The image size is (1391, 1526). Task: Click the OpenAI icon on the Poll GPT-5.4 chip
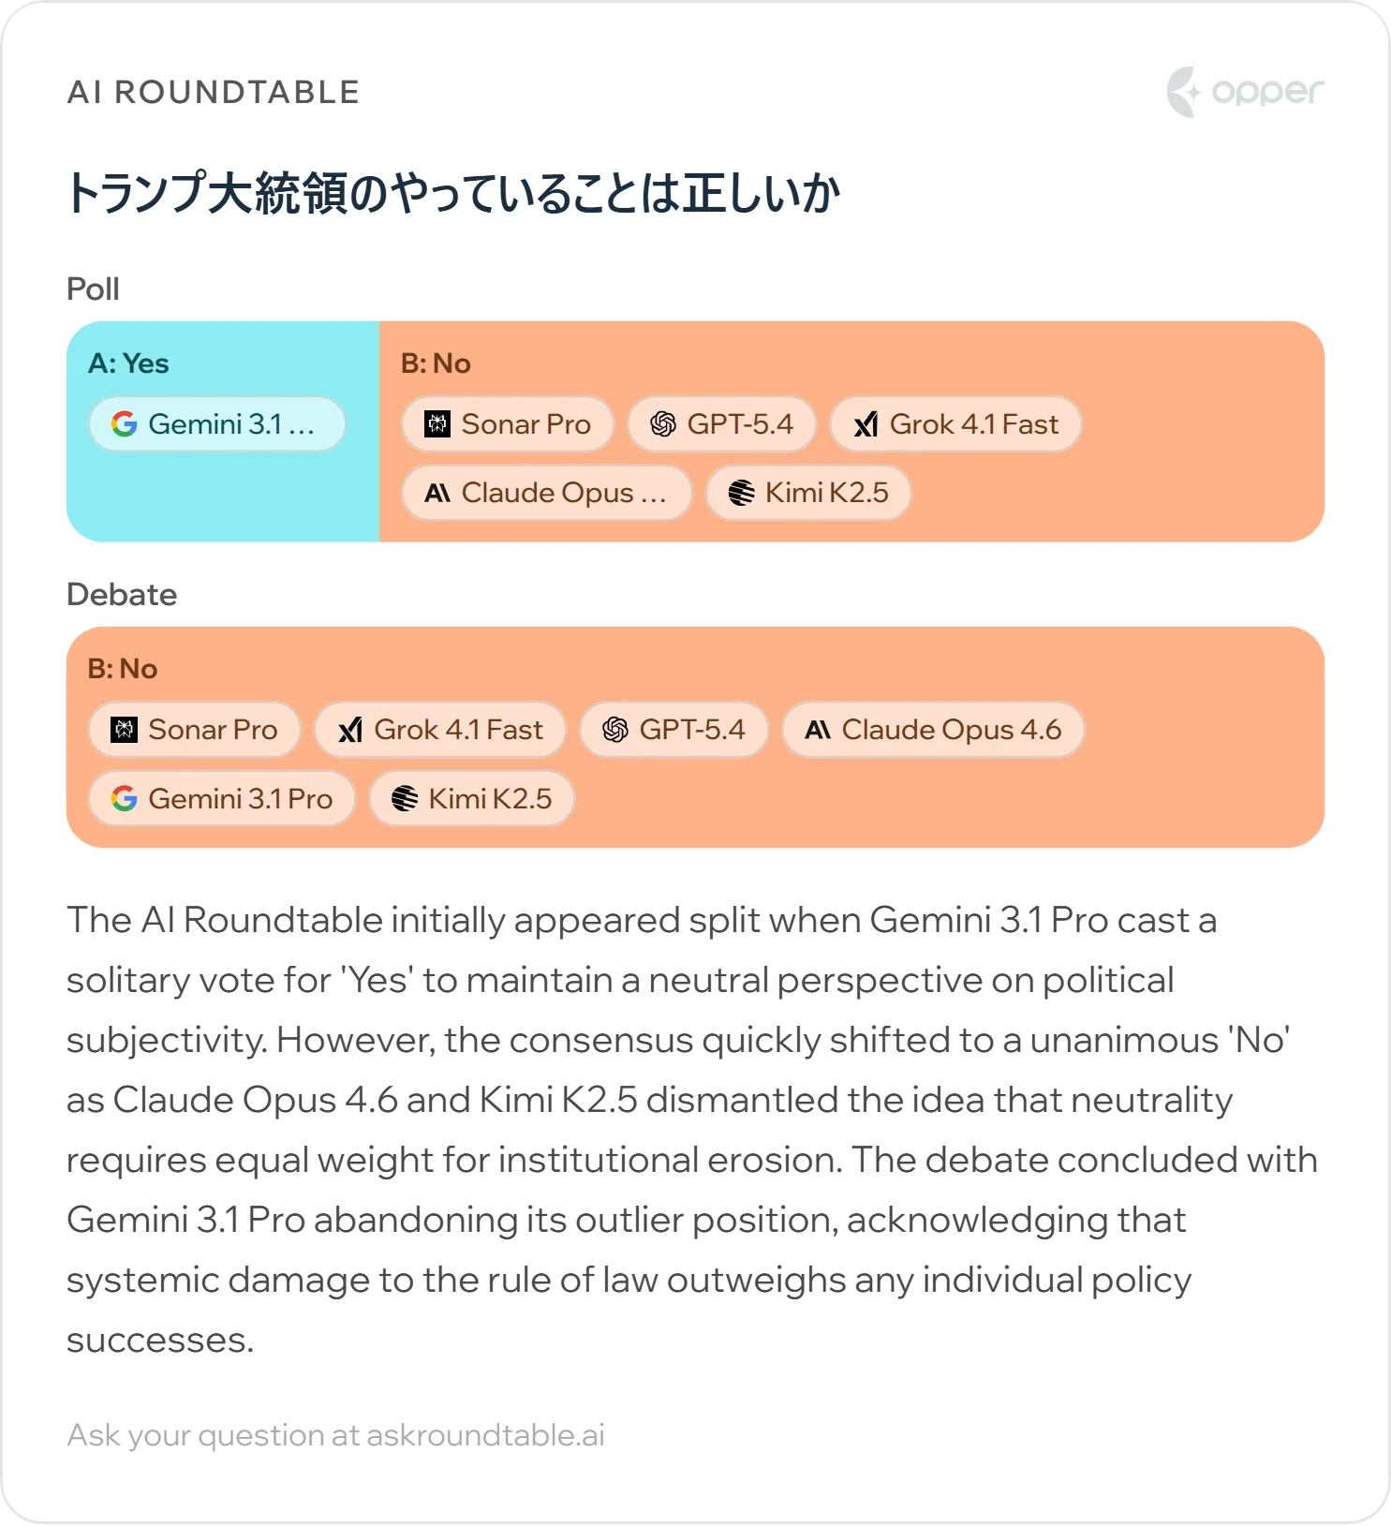pos(663,424)
